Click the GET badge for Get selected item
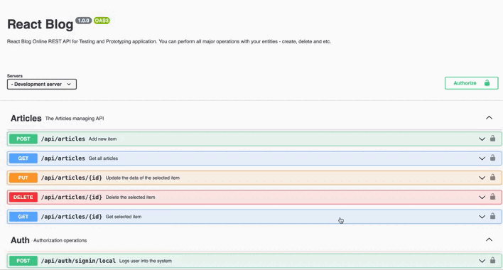This screenshot has height=270, width=503. [x=23, y=217]
